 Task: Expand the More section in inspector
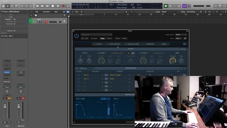(2, 33)
